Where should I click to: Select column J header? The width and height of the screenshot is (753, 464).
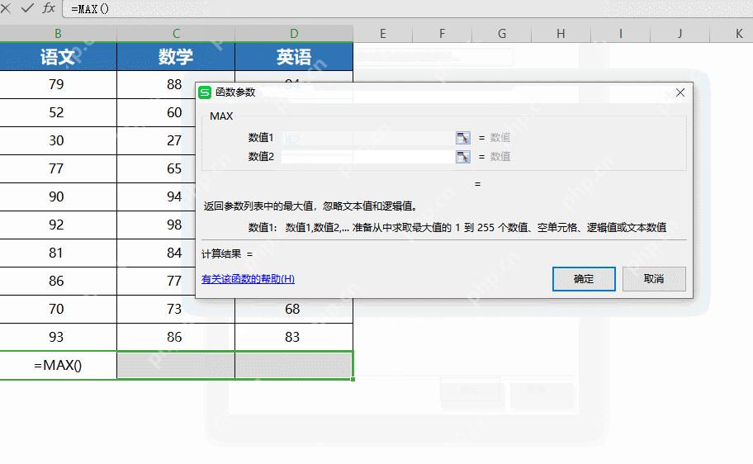(680, 34)
